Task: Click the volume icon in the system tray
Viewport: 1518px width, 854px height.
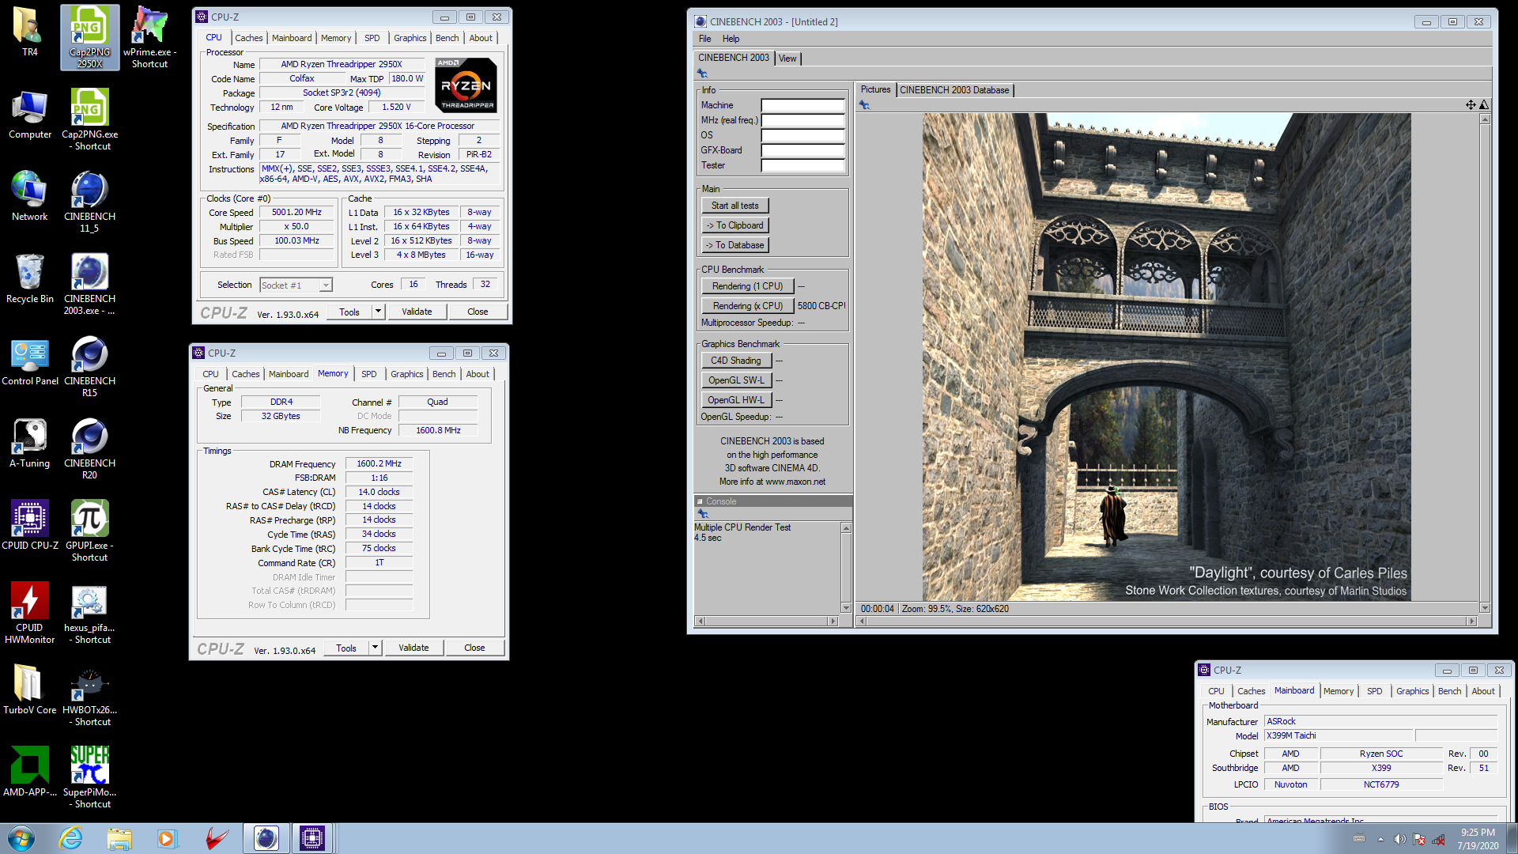Action: click(1399, 839)
